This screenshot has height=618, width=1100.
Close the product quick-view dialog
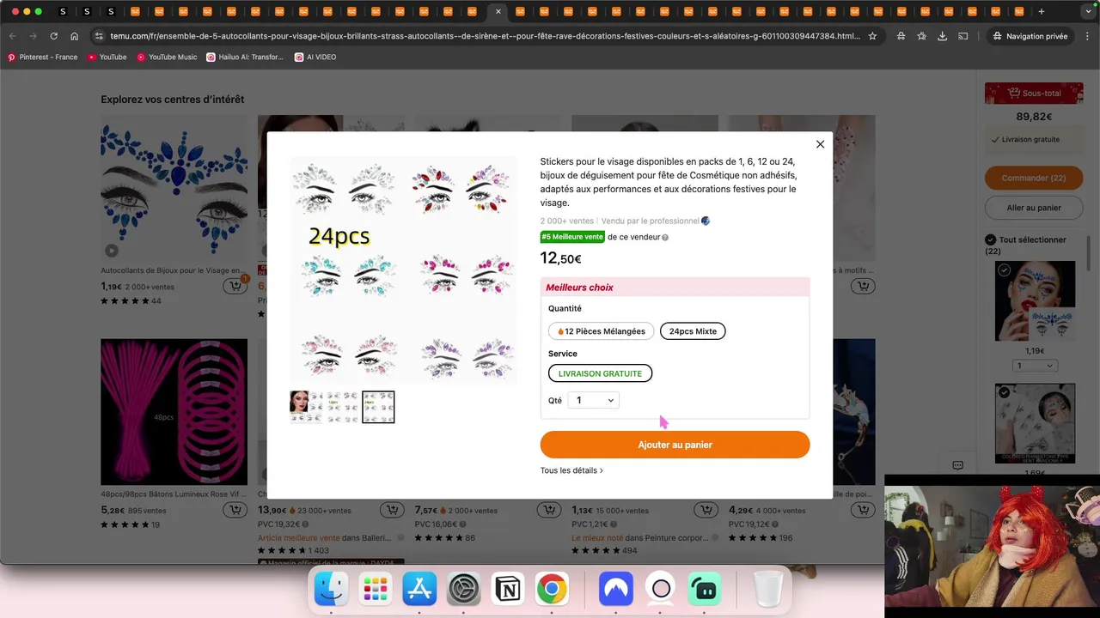pos(820,144)
